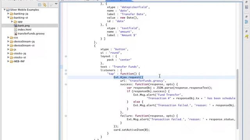250x140 pixels.
Task: Click the Silver Mobile Examples project icon
Action: tap(8, 10)
